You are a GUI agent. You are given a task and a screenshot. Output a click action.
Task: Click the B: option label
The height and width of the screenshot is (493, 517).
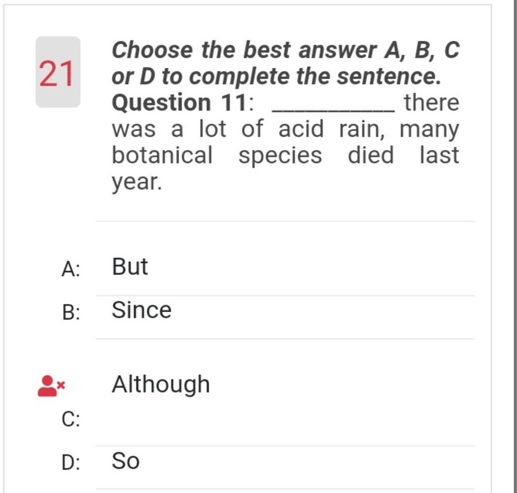click(71, 312)
